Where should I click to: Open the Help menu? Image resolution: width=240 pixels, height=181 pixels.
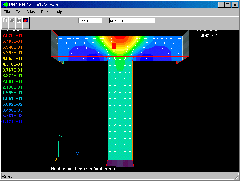[58, 12]
